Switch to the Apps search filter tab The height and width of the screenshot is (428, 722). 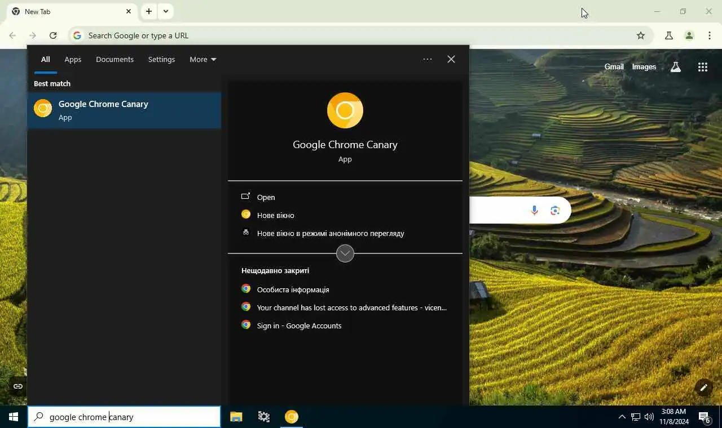(73, 60)
